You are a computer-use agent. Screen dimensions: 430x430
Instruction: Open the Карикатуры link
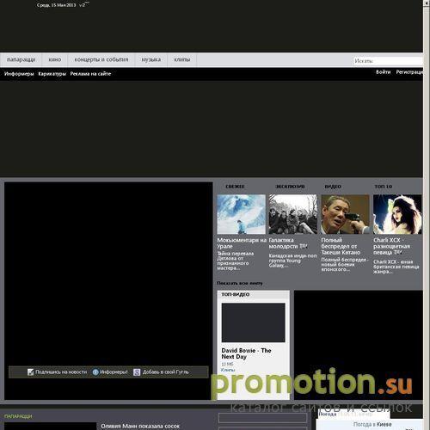pyautogui.click(x=52, y=74)
